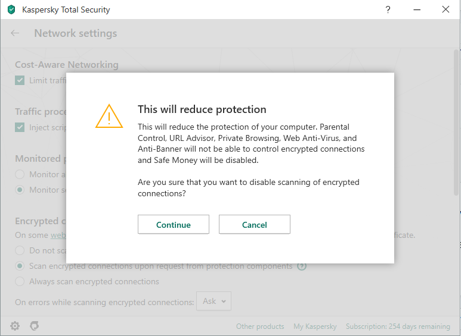The image size is (461, 336).
Task: Select Scan encrypted connections upon request option
Action: pos(20,266)
